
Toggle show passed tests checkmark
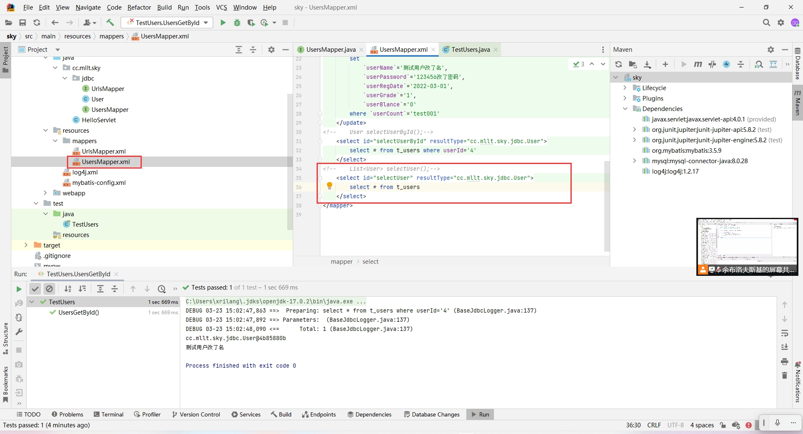35,289
